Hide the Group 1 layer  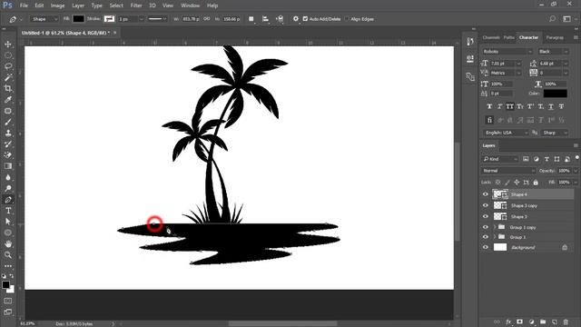[486, 236]
